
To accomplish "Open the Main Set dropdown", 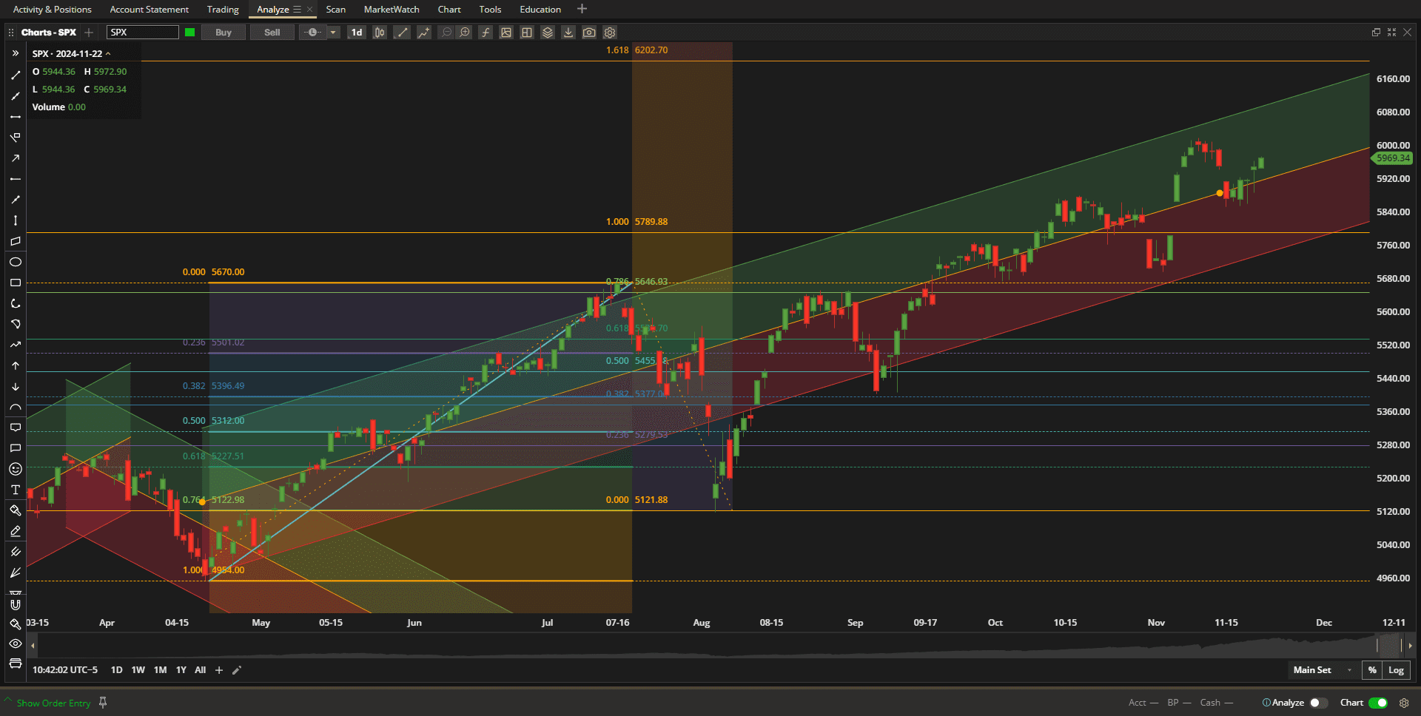I will [1323, 670].
